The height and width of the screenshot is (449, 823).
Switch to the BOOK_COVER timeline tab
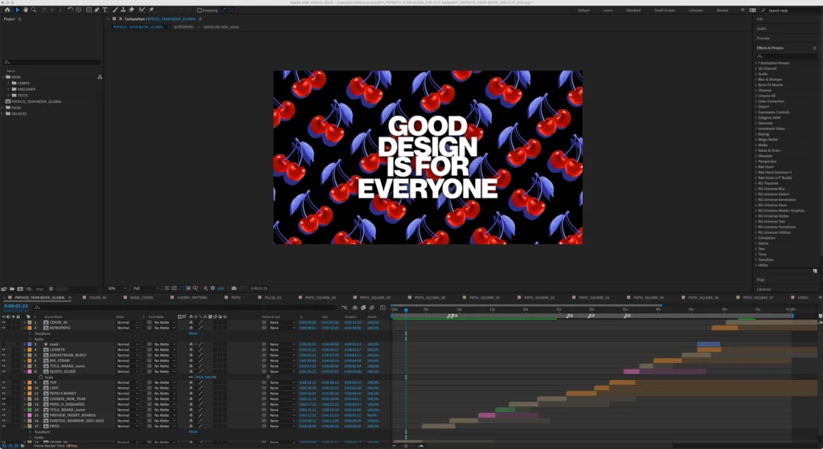(141, 297)
